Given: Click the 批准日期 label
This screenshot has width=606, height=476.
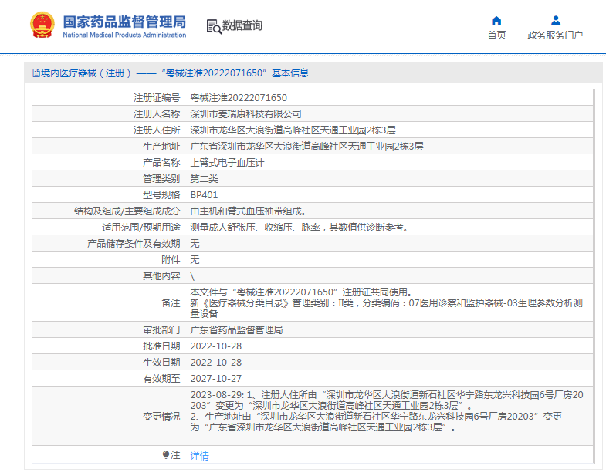Looking at the screenshot, I should click(x=161, y=346).
